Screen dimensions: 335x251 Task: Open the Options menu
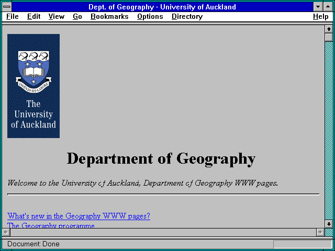(150, 16)
